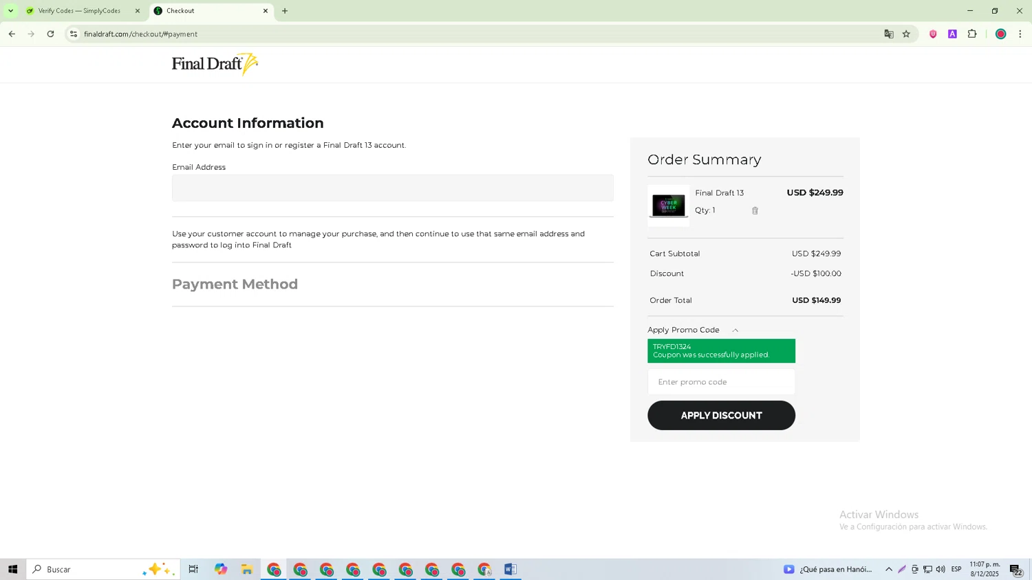
Task: Collapse the Apply Promo Code chevron
Action: [x=735, y=331]
